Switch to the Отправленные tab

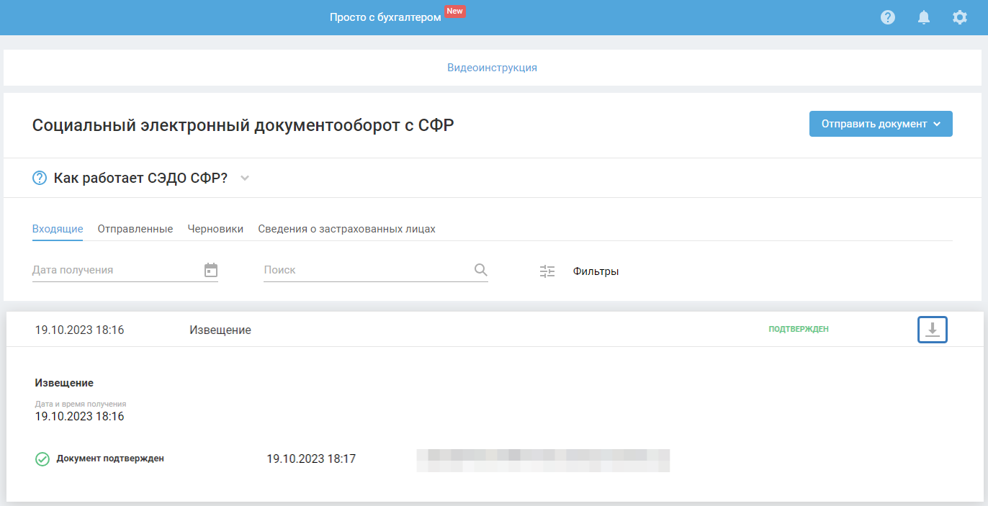coord(135,229)
